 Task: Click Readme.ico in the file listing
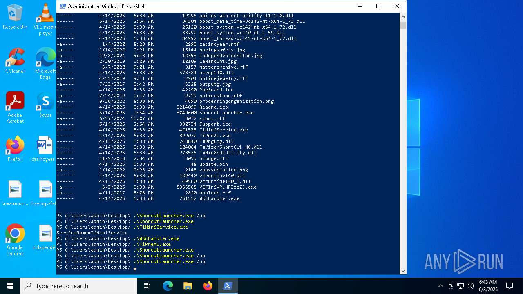[214, 107]
